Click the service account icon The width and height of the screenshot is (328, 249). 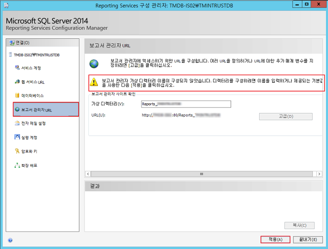point(17,67)
